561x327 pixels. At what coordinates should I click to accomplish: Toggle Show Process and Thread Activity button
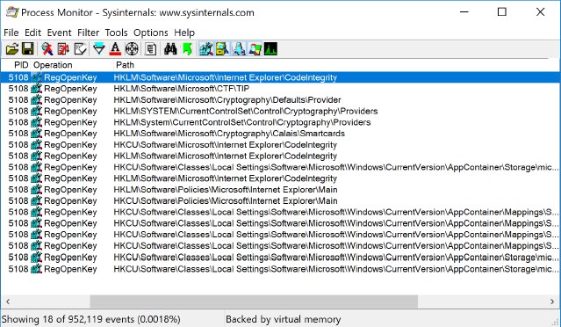tap(255, 48)
